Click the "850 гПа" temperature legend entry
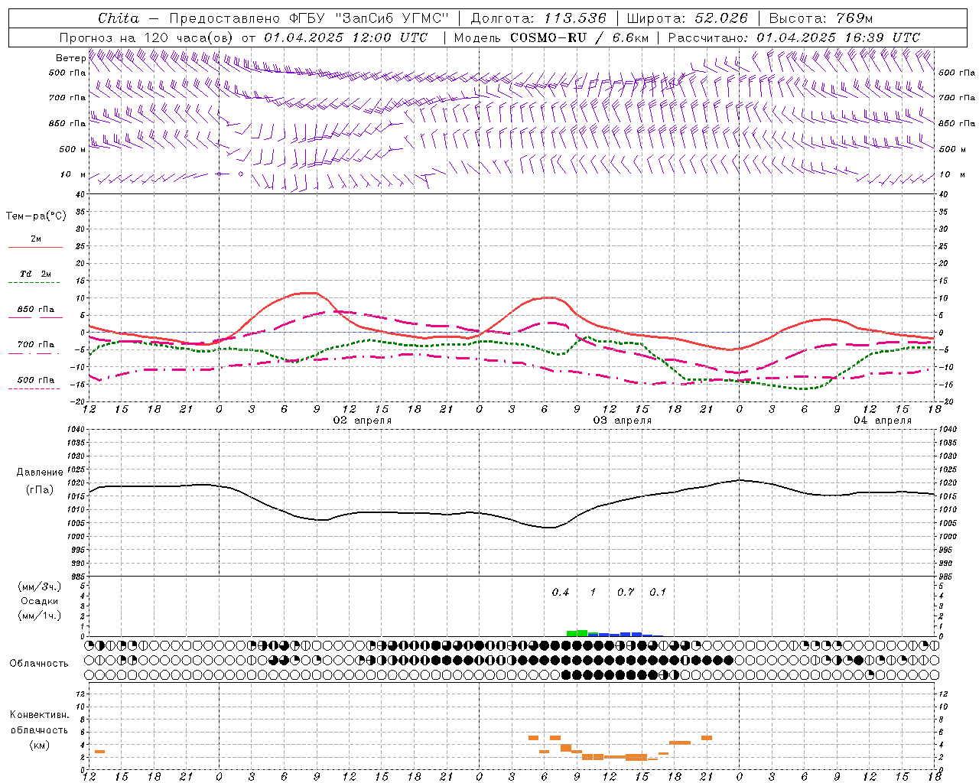 [x=35, y=310]
